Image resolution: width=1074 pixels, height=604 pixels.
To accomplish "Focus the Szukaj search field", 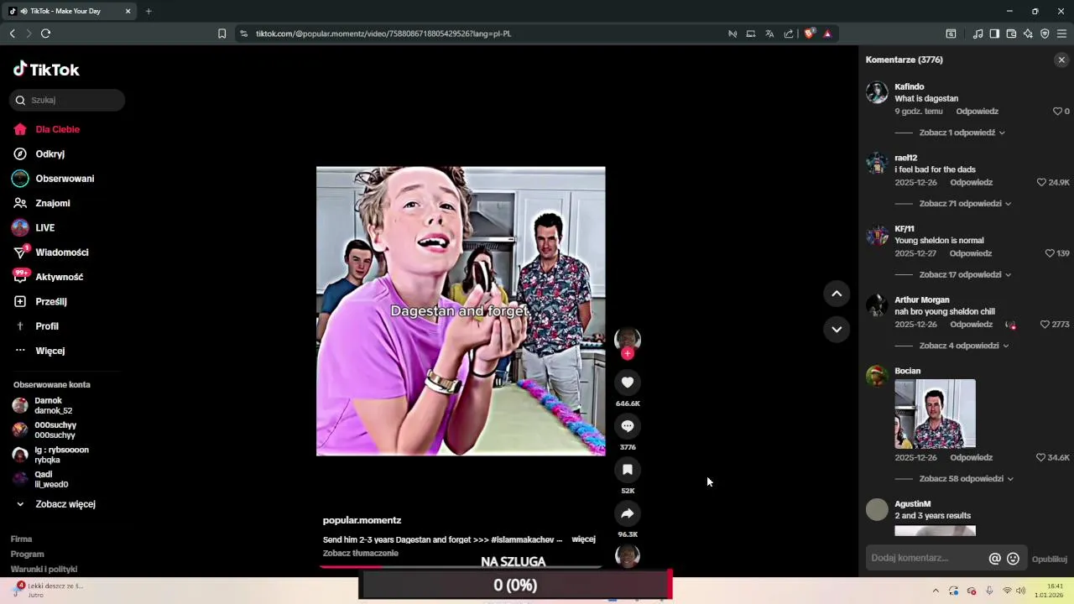I will click(x=67, y=100).
